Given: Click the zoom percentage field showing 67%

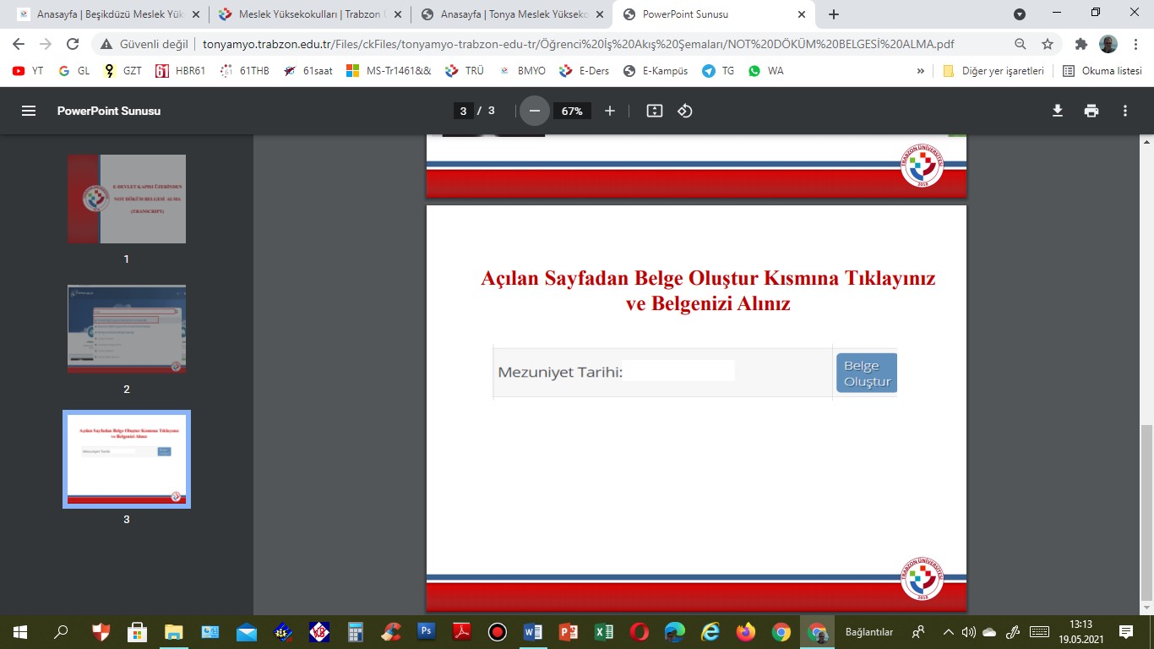Looking at the screenshot, I should [572, 111].
